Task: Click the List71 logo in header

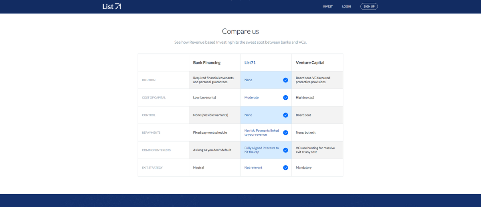Action: (x=111, y=6)
